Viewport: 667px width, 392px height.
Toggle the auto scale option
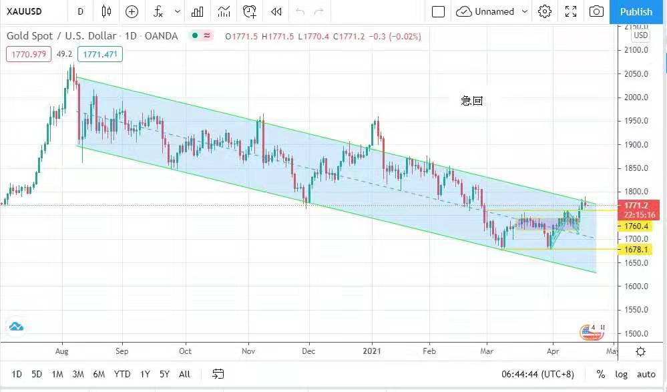[646, 374]
